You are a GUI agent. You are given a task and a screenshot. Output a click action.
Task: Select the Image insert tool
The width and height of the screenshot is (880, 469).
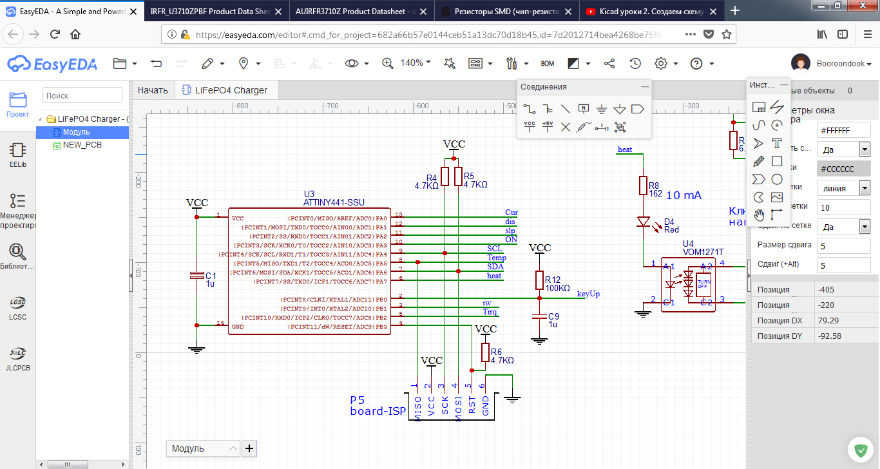[x=777, y=197]
